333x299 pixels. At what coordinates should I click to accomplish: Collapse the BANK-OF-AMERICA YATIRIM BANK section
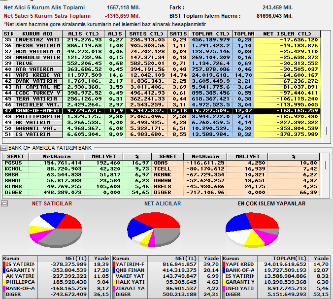pos(4,148)
